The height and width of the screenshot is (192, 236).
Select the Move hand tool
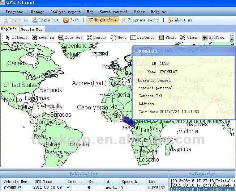[119, 37]
